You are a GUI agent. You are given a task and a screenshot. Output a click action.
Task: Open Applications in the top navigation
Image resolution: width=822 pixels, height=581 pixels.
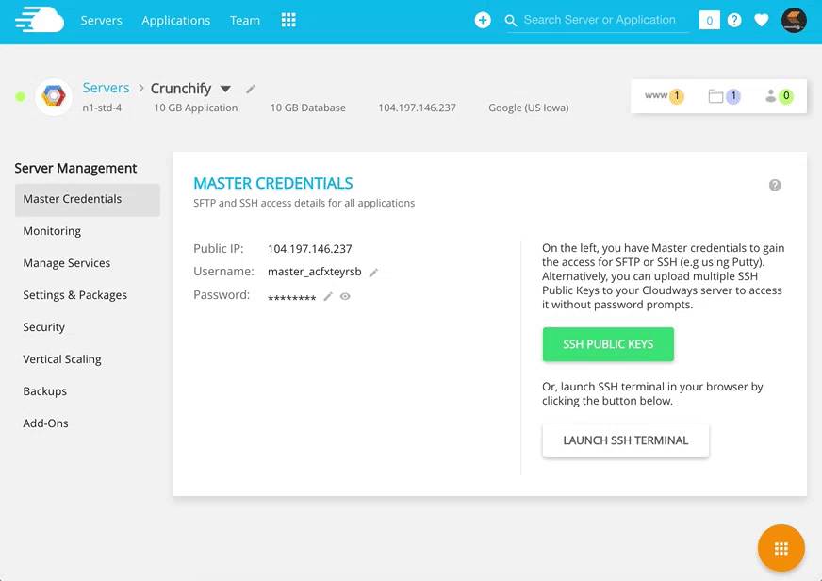click(x=175, y=20)
